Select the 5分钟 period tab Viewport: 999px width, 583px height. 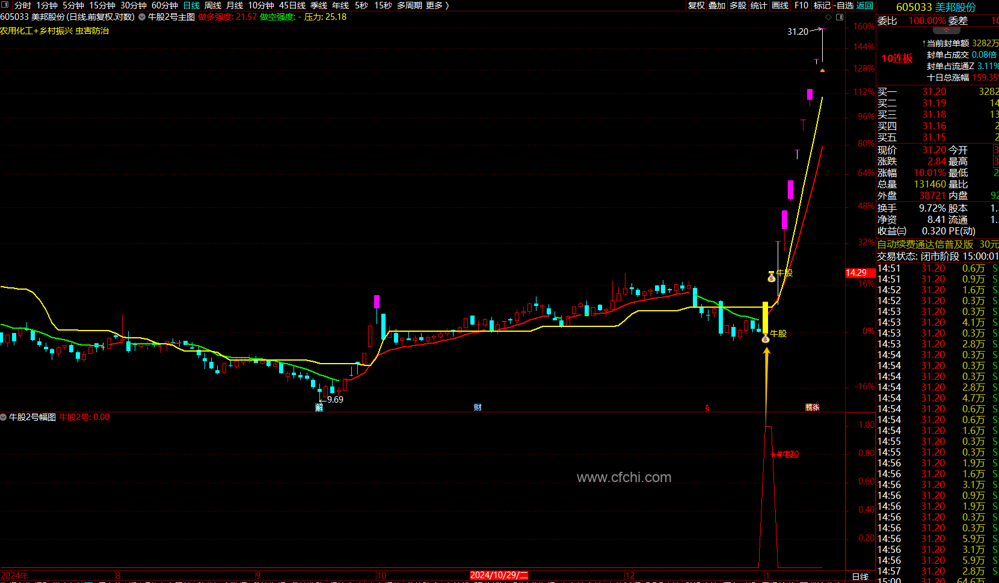73,5
